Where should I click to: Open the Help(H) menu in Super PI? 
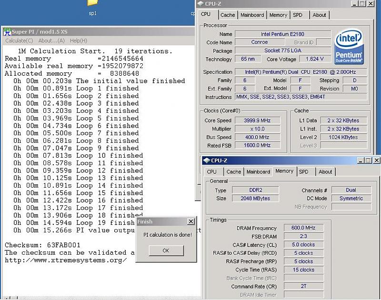pyautogui.click(x=79, y=40)
